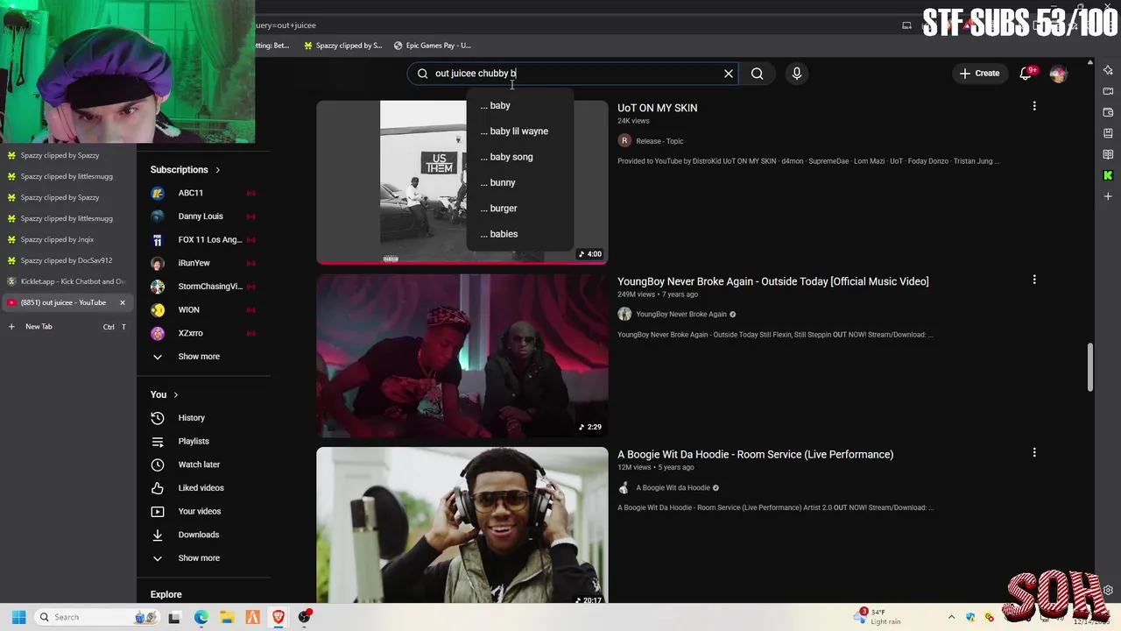Open the ABC11 subscription
The width and height of the screenshot is (1121, 631).
pyautogui.click(x=203, y=193)
